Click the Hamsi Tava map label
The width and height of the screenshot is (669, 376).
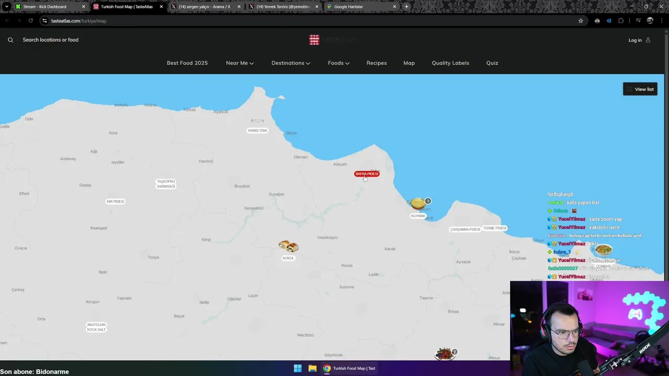point(258,131)
